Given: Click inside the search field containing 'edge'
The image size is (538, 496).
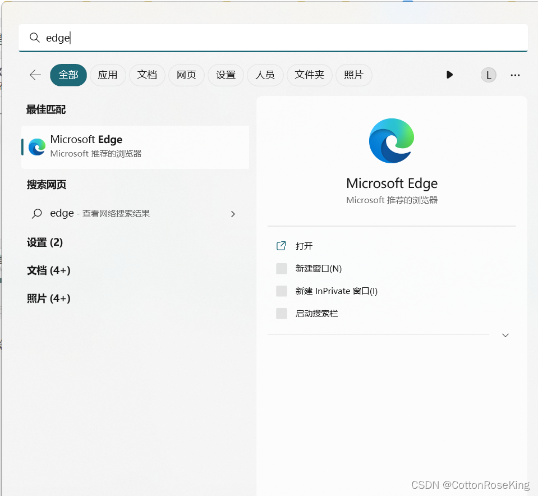Looking at the screenshot, I should [x=273, y=38].
